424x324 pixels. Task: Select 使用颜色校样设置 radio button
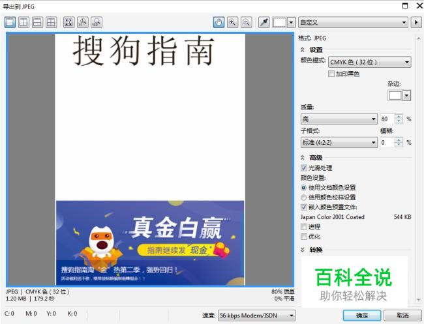click(304, 198)
